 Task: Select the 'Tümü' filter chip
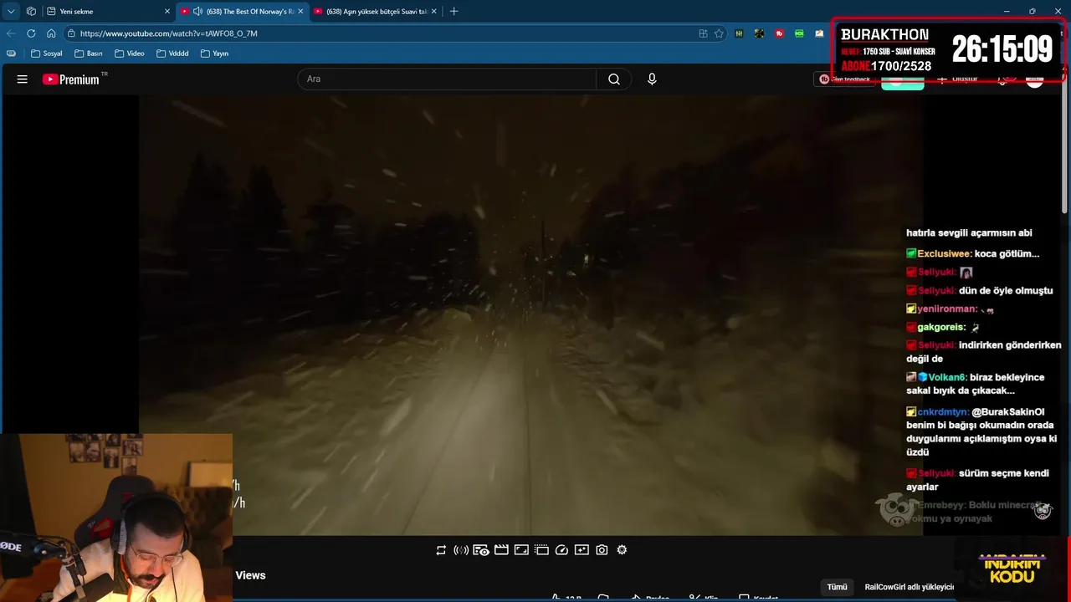(x=838, y=587)
